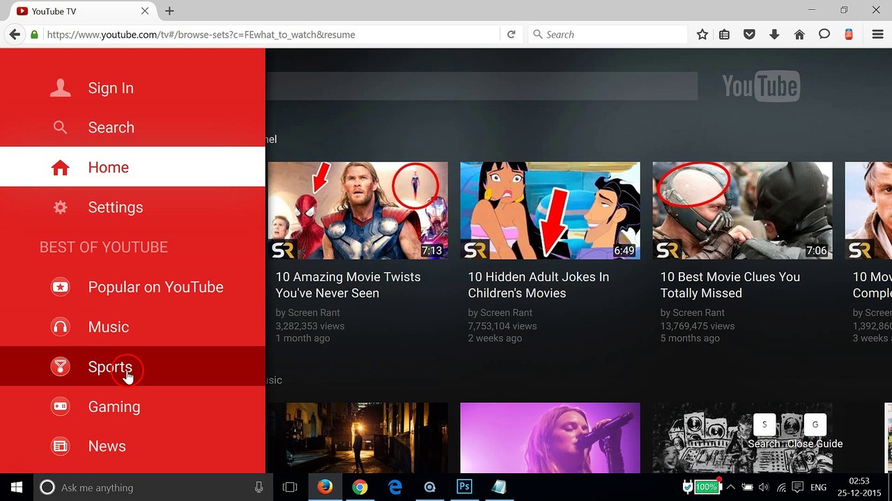
Task: Click title 10 Best Movie Clues You Totally Missed
Action: (x=730, y=285)
